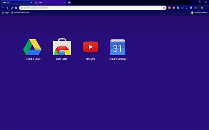Image resolution: width=209 pixels, height=130 pixels.
Task: Open the ChromeThemer.com bookmark
Action: pyautogui.click(x=20, y=13)
